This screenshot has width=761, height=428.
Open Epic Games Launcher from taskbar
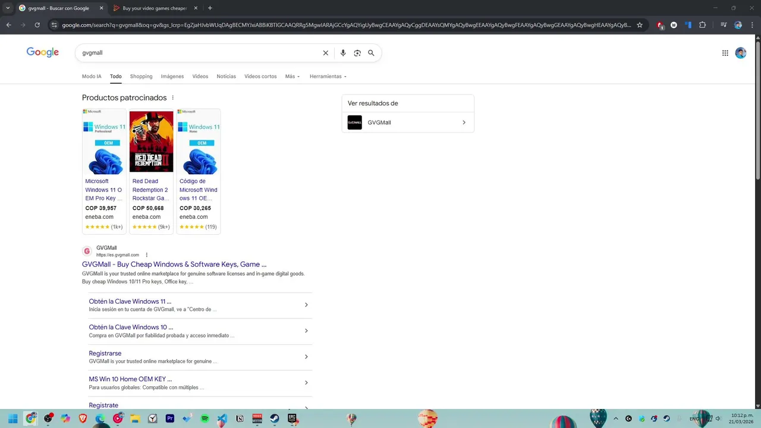[292, 418]
